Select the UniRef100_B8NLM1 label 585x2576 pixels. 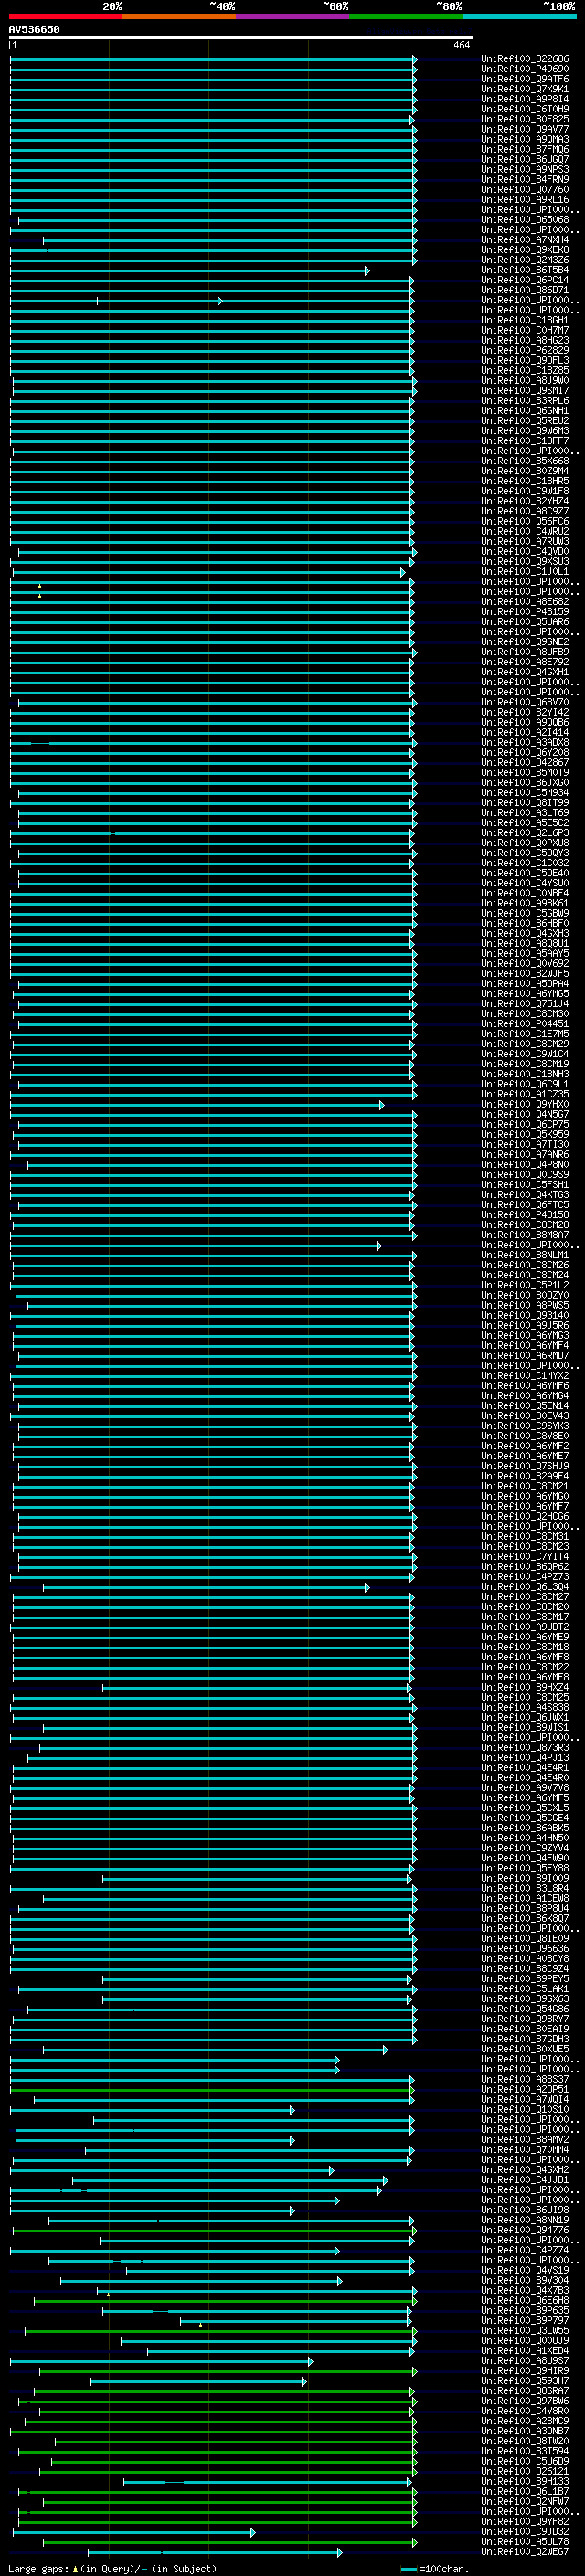click(x=524, y=1255)
